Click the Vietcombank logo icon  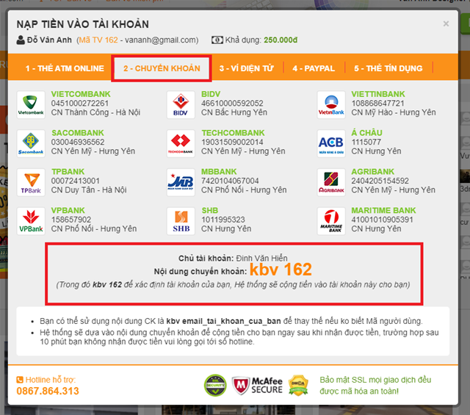pos(31,105)
